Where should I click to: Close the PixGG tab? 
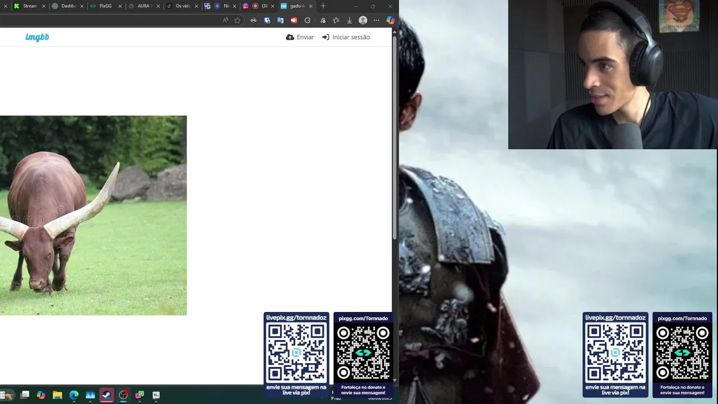click(x=120, y=6)
